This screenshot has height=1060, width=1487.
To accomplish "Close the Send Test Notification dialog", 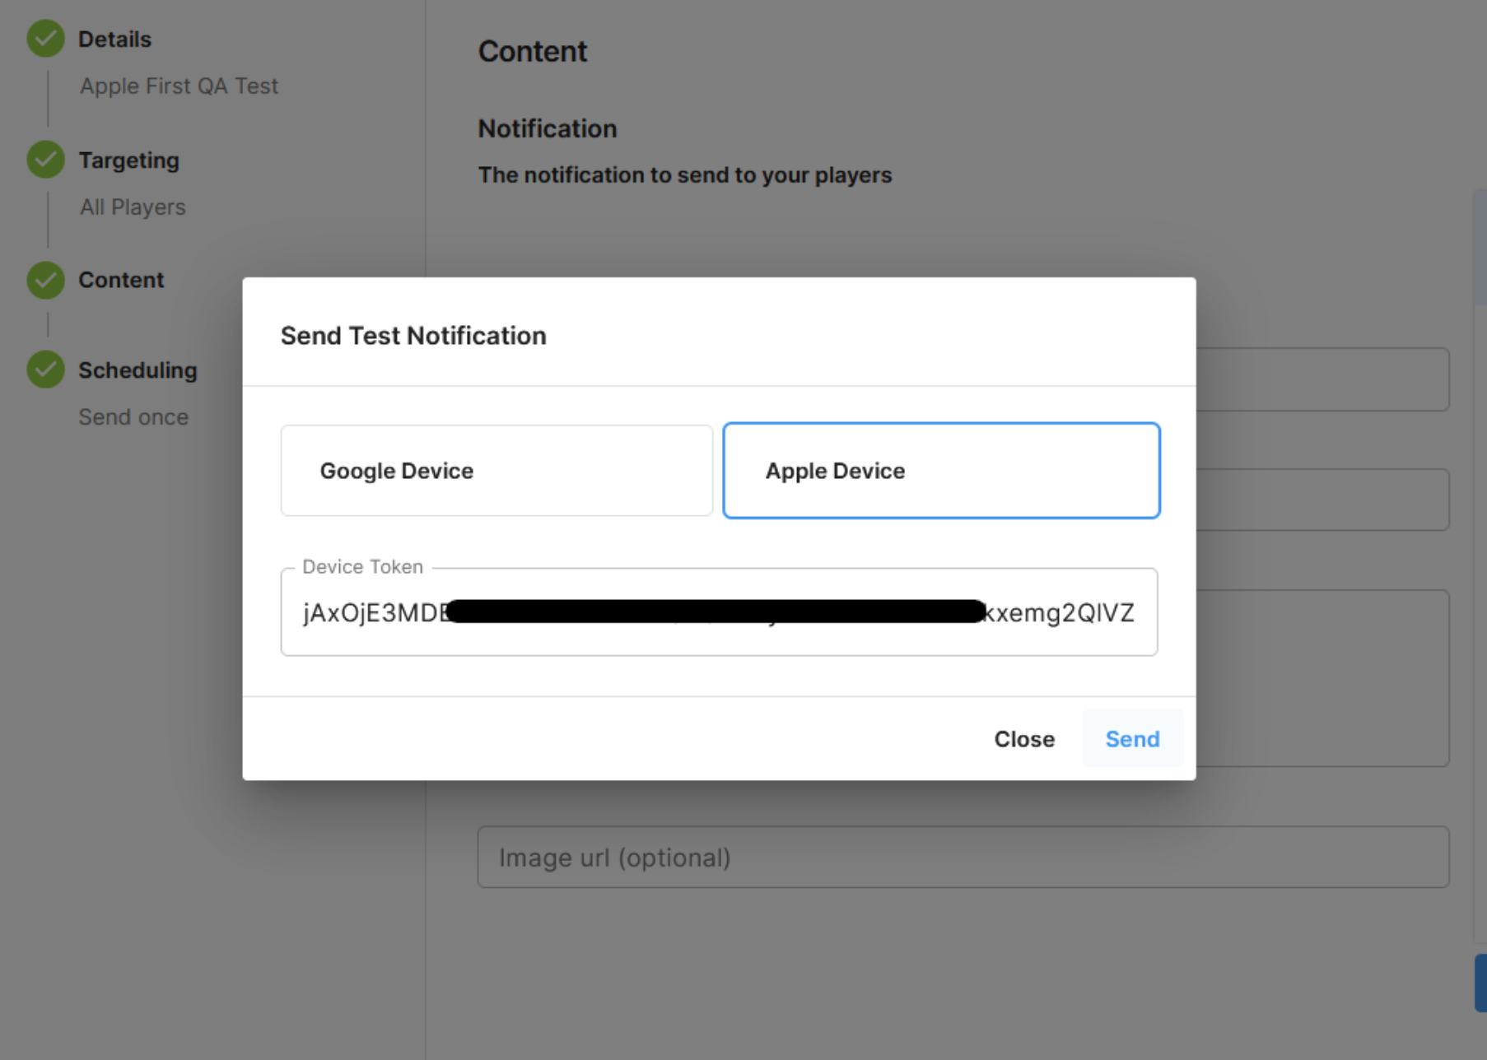I will [x=1023, y=739].
